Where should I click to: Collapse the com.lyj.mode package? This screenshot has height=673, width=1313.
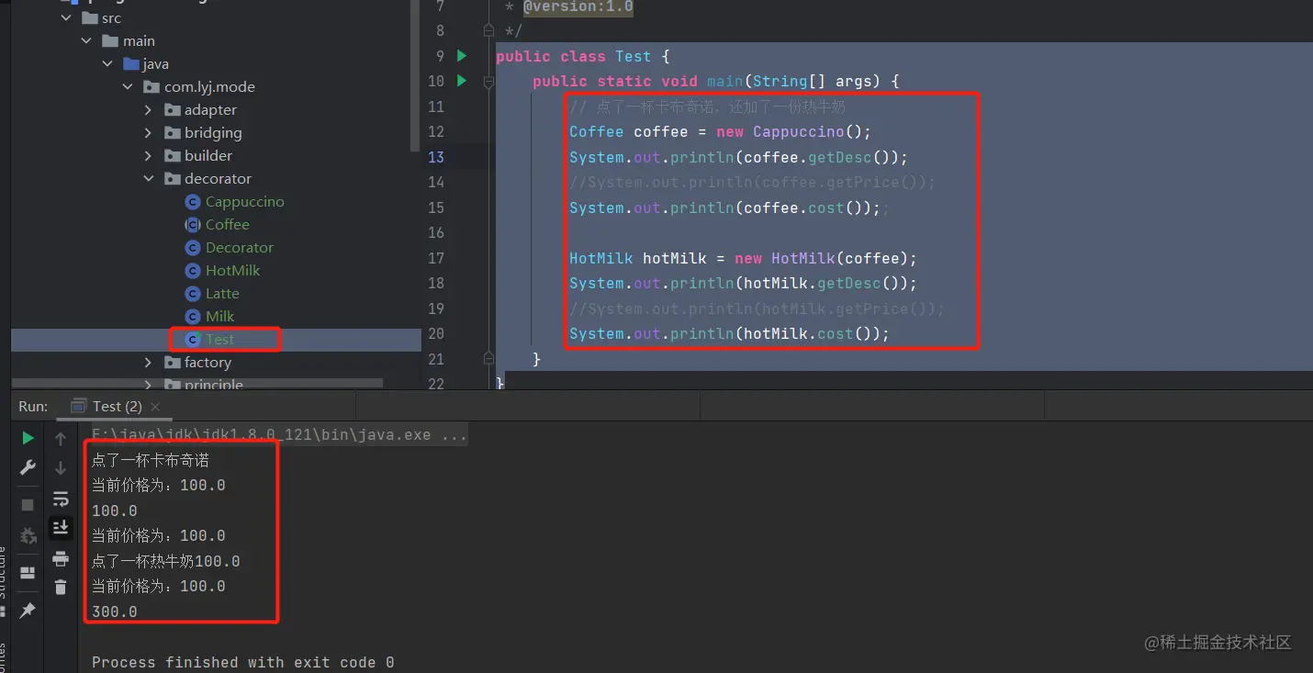[129, 87]
